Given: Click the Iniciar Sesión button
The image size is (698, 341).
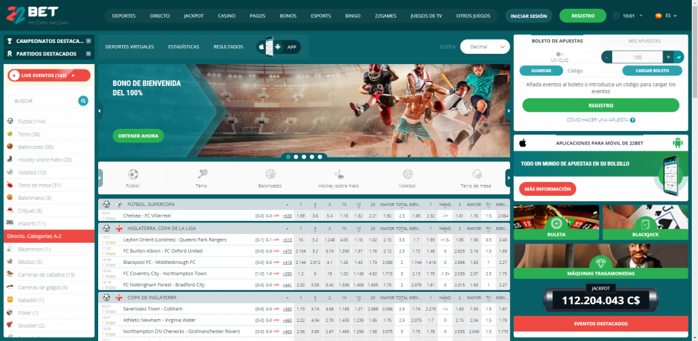Looking at the screenshot, I should (x=528, y=15).
